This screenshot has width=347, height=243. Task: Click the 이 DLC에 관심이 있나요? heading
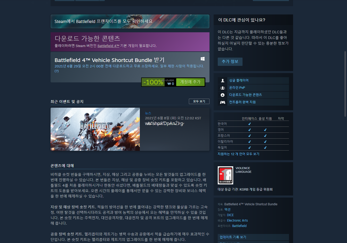pos(242,20)
